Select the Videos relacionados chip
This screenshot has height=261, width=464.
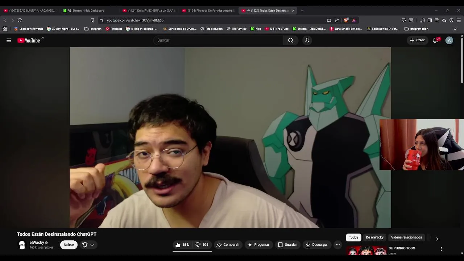(x=406, y=237)
